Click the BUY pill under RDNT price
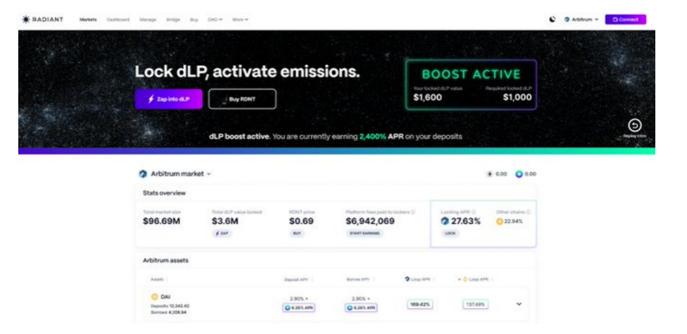 pos(296,233)
